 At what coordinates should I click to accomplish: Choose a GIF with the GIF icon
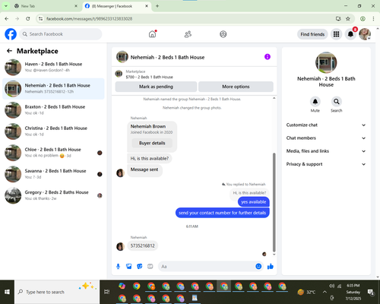tap(150, 266)
